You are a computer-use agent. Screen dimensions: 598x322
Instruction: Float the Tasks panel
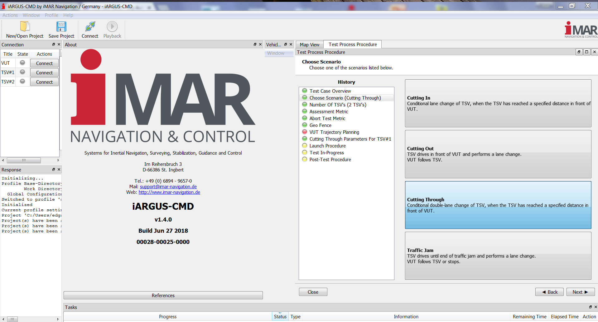click(590, 307)
